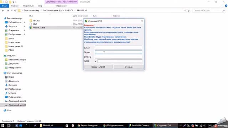Click the volume icon in system tray
The width and height of the screenshot is (228, 128).
(x=204, y=126)
